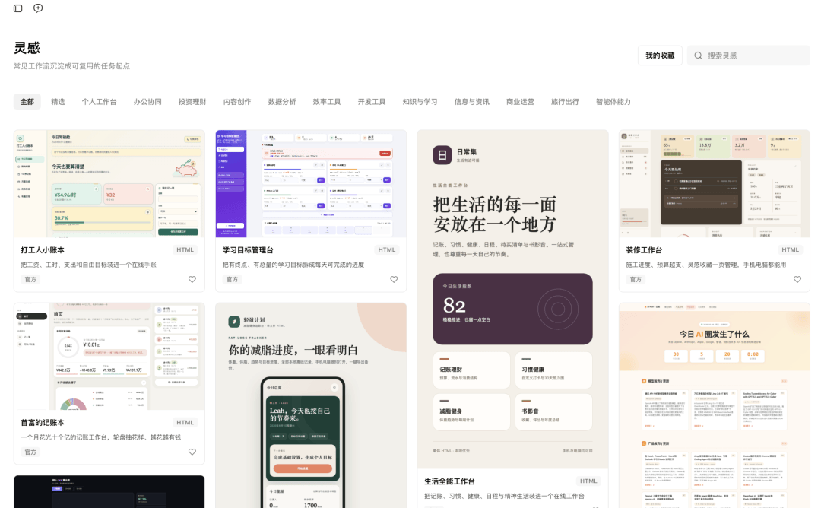Open the 打工人小账本 preview thumbnail
This screenshot has width=821, height=508.
(109, 184)
